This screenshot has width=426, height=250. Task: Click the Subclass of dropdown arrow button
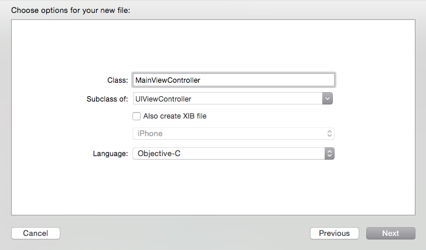click(328, 99)
